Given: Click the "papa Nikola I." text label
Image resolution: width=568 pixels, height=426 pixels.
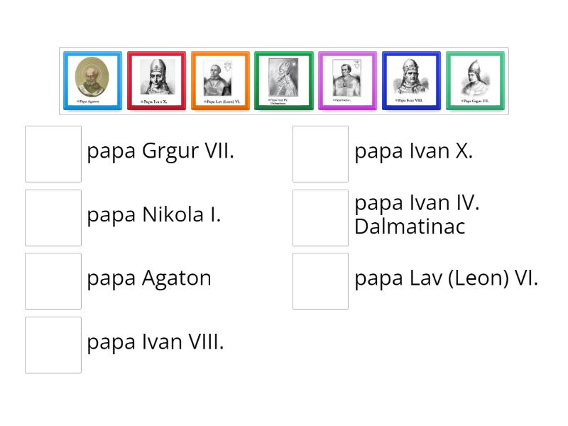Looking at the screenshot, I should point(153,214).
